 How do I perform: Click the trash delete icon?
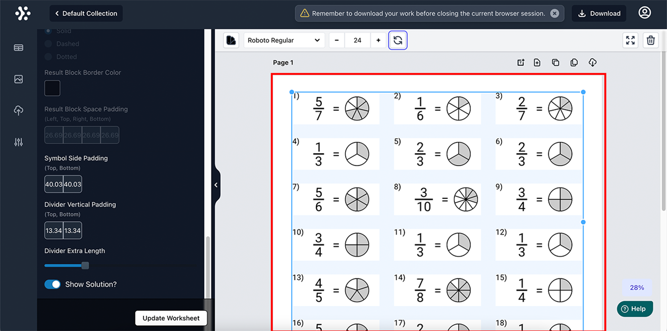(x=651, y=41)
